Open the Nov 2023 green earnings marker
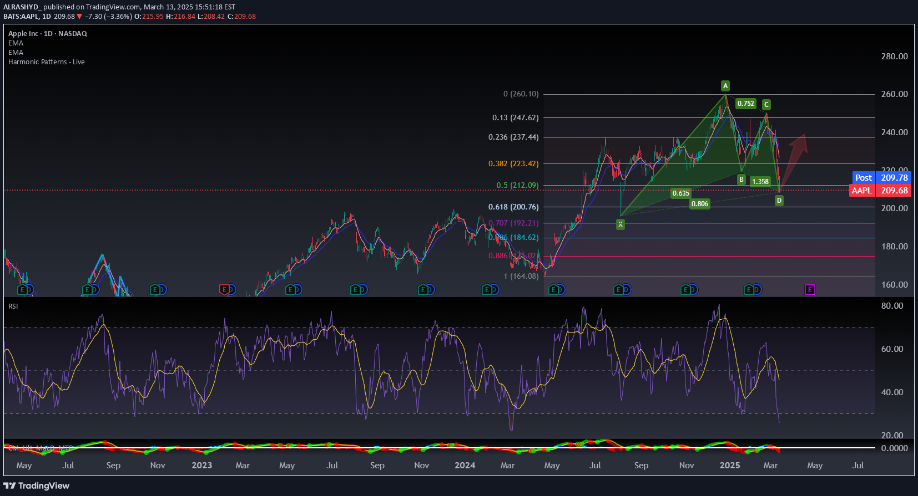Image resolution: width=918 pixels, height=496 pixels. click(x=423, y=289)
